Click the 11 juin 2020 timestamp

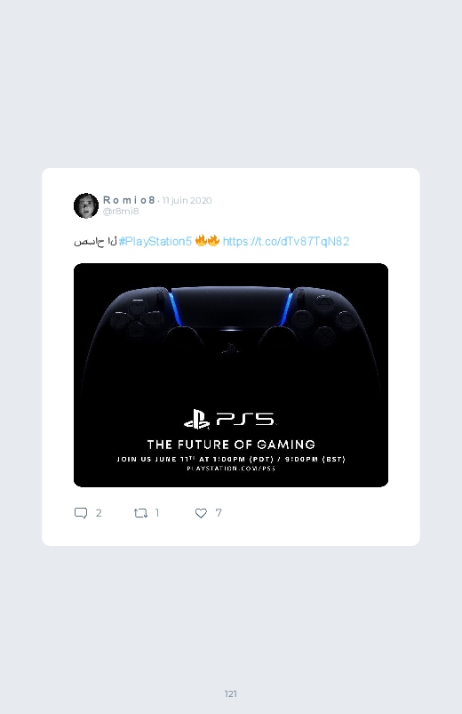[187, 200]
